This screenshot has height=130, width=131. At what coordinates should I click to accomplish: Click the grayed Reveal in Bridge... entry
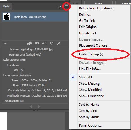(x=92, y=63)
